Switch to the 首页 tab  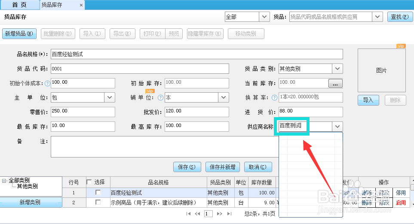coord(19,5)
